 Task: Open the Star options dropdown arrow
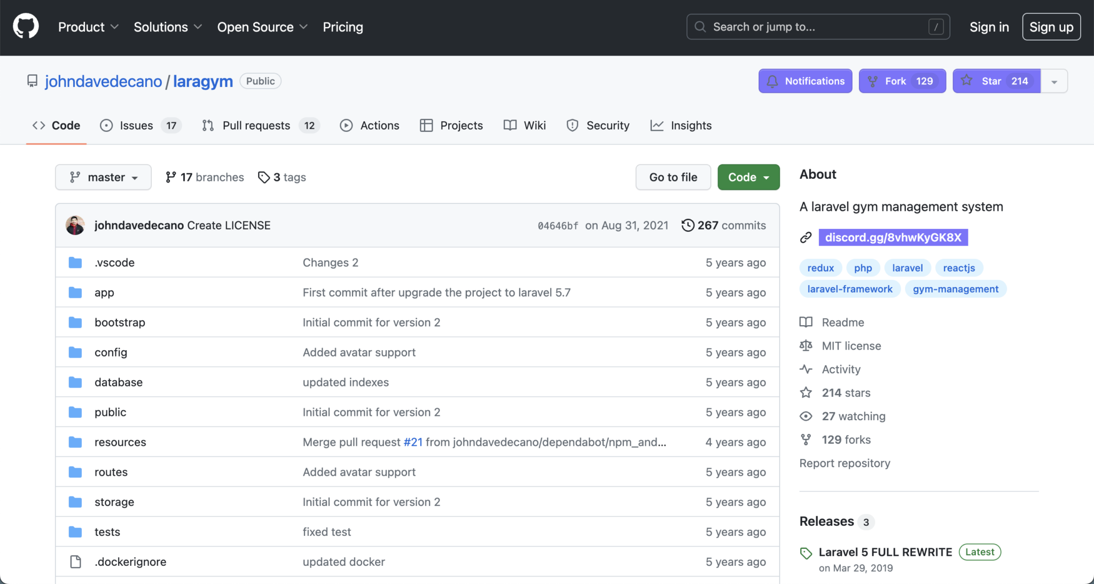tap(1054, 81)
